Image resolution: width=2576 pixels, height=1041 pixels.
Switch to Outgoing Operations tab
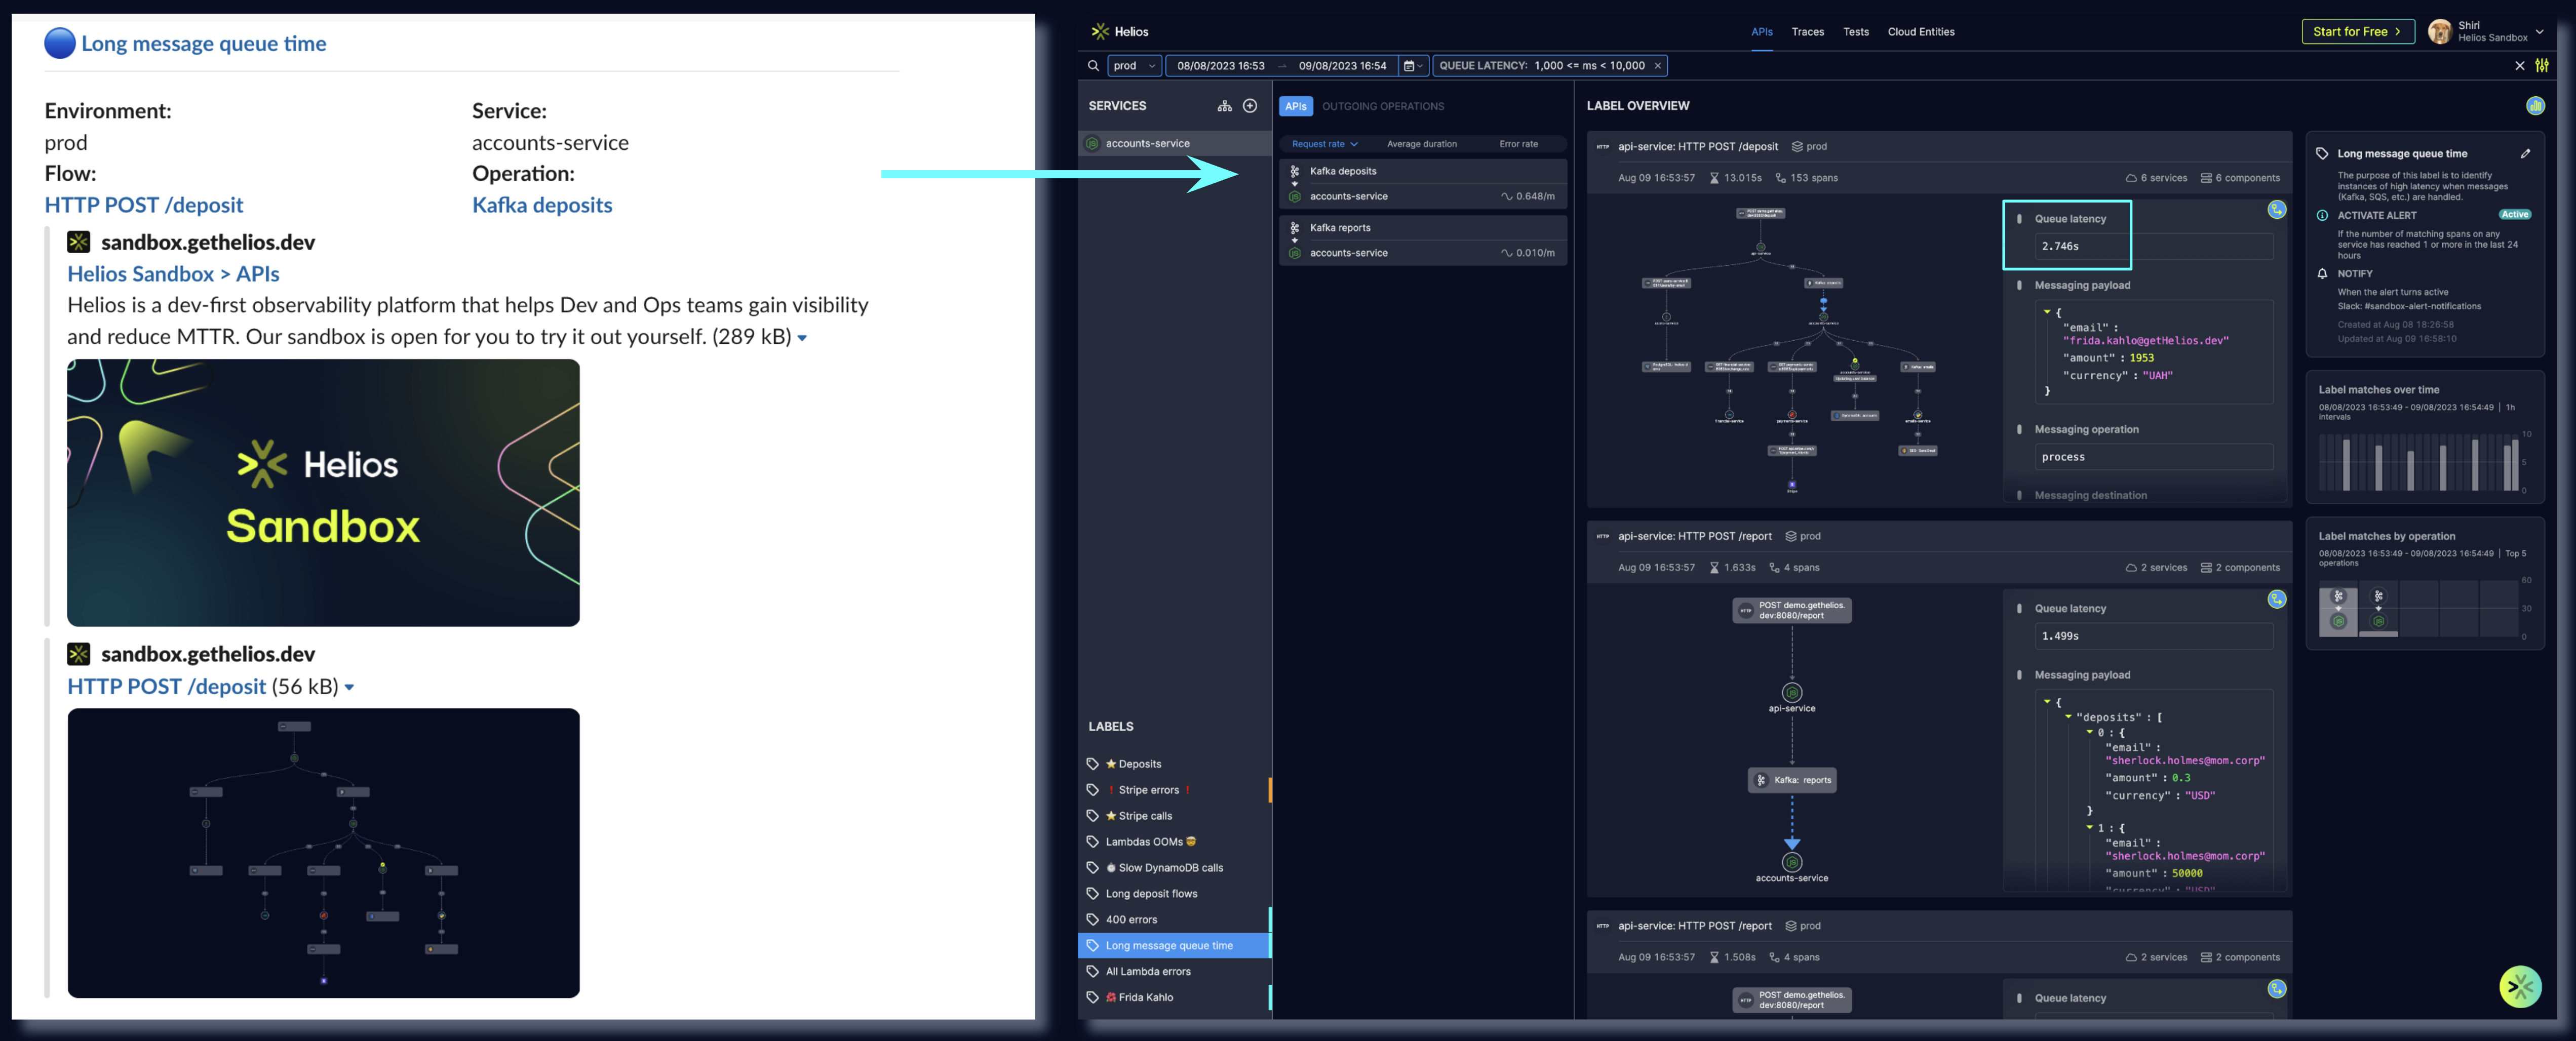(x=1382, y=106)
